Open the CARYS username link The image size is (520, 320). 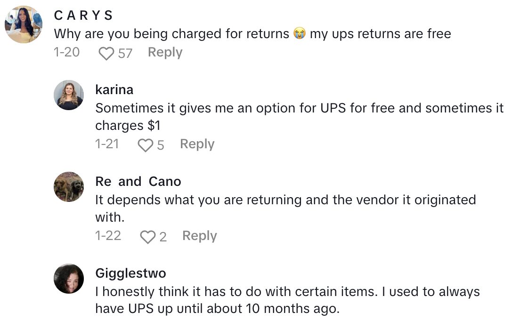84,16
